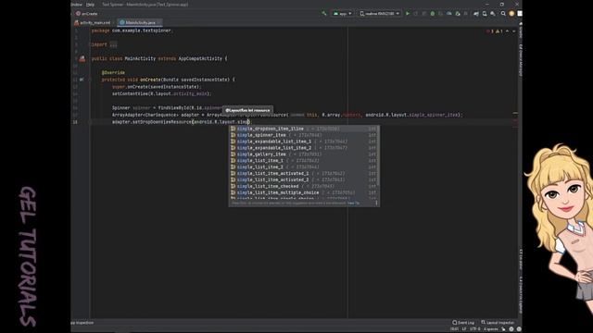Open the Help menu
Viewport: 593px width, 333px height.
tap(90, 5)
